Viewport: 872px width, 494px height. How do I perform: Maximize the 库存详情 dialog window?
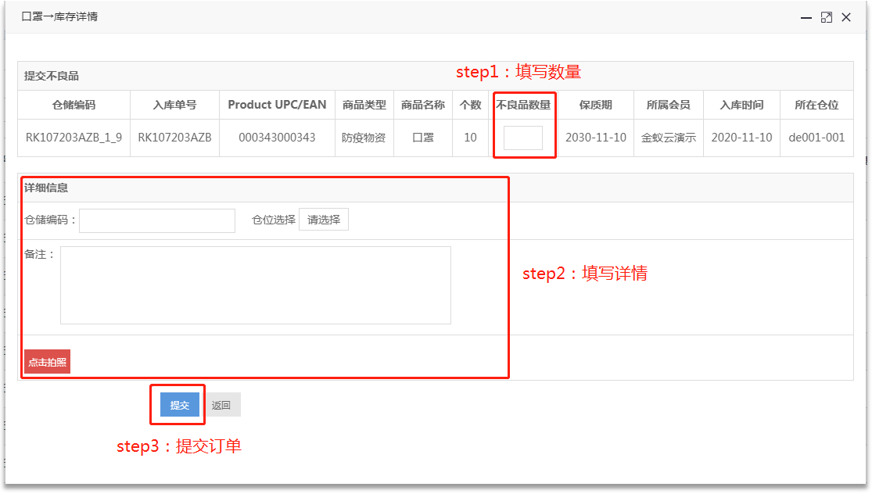click(x=826, y=17)
